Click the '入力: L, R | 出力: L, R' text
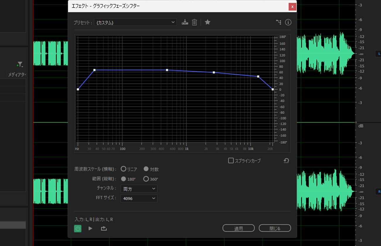The width and height of the screenshot is (381, 246). 94,219
